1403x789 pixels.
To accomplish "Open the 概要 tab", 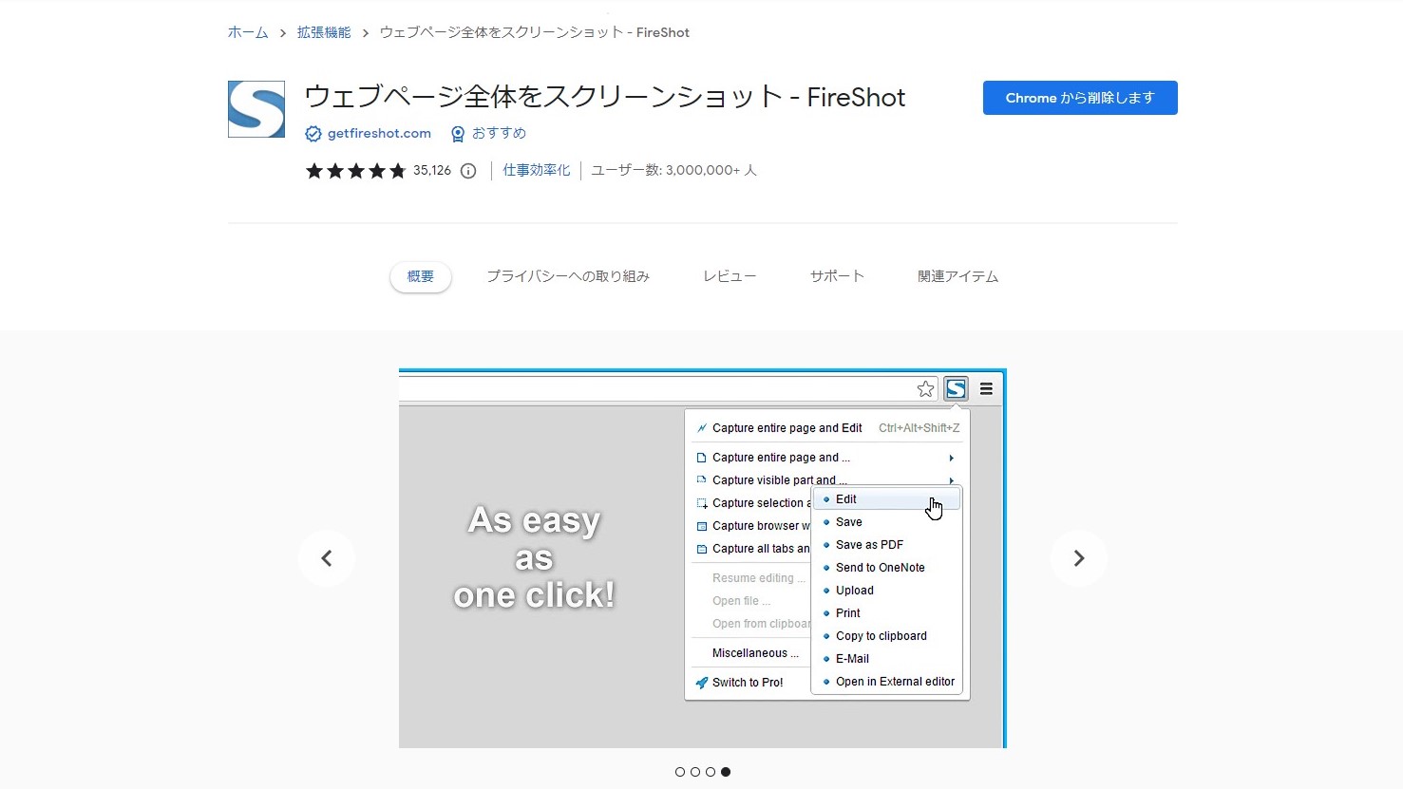I will 421,276.
